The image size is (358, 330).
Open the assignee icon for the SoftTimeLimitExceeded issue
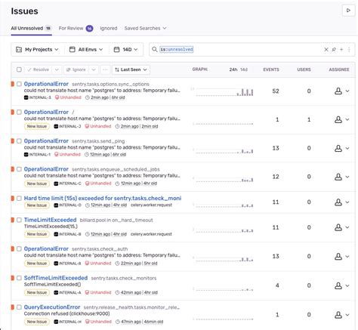pos(338,285)
